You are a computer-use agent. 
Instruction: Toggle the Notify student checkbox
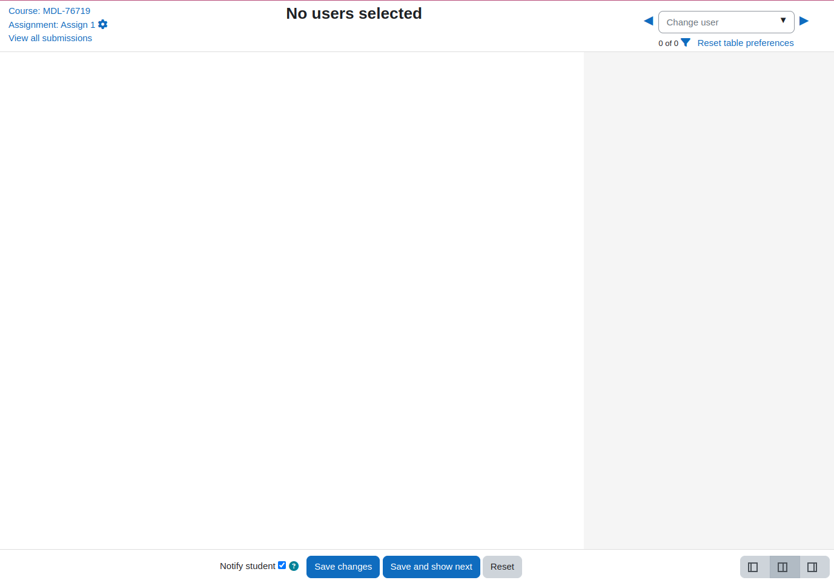pos(282,565)
